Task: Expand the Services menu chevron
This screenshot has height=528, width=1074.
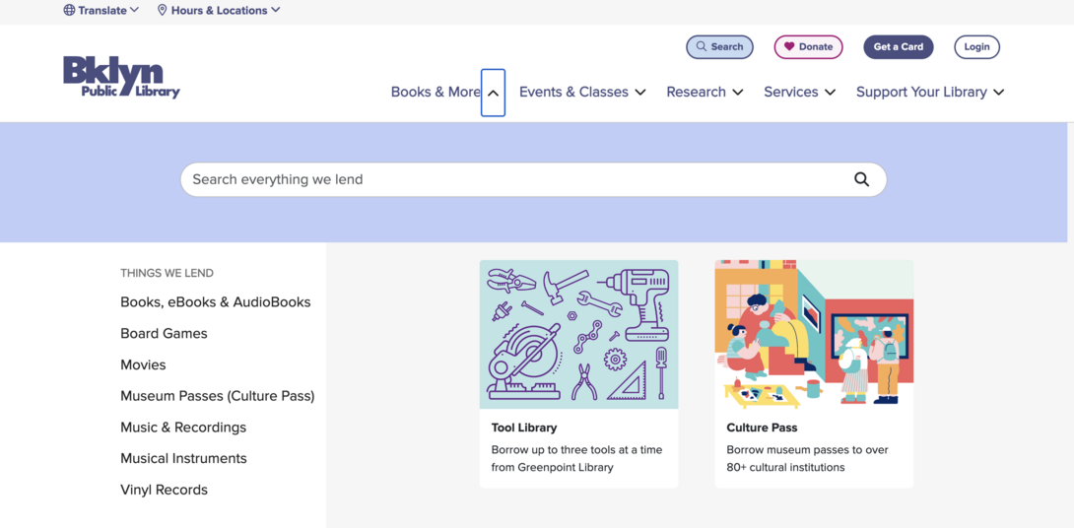Action: (x=830, y=93)
